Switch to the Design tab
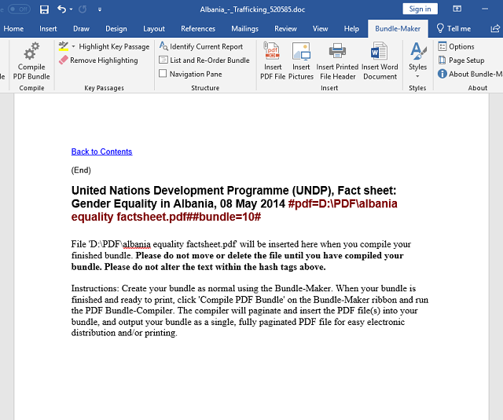The height and width of the screenshot is (420, 503). [116, 28]
